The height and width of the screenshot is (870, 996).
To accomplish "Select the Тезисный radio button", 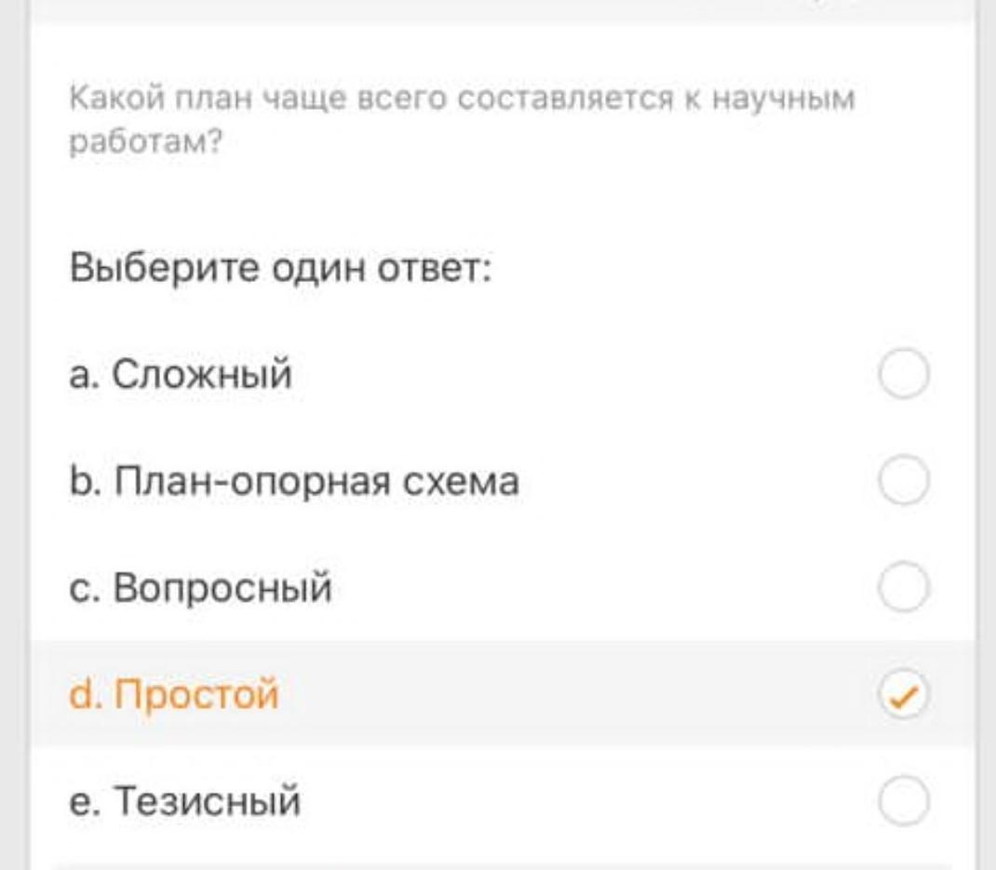I will point(903,801).
